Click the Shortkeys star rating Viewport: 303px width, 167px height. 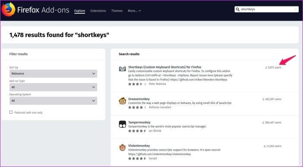point(137,84)
